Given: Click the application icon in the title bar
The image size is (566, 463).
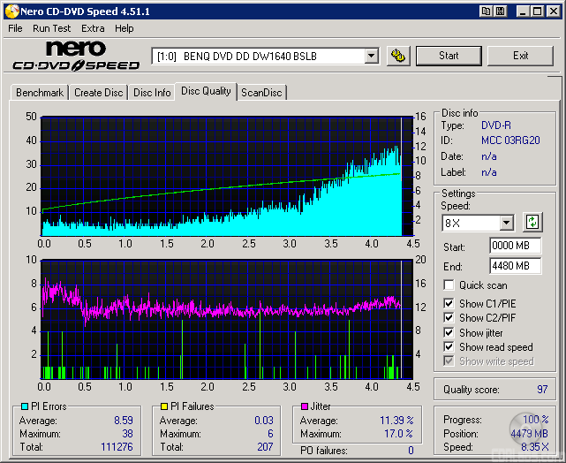Looking at the screenshot, I should pos(11,11).
